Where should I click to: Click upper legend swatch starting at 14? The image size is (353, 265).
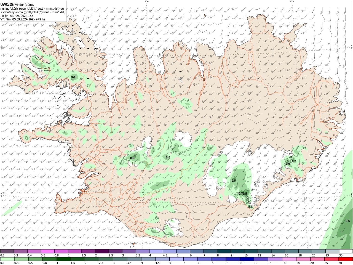coord(278,251)
